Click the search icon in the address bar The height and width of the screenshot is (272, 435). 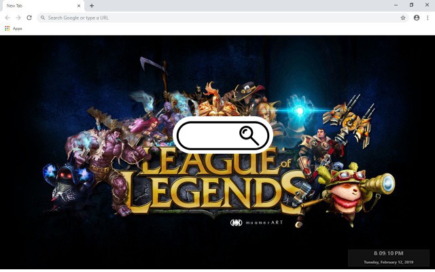point(42,18)
